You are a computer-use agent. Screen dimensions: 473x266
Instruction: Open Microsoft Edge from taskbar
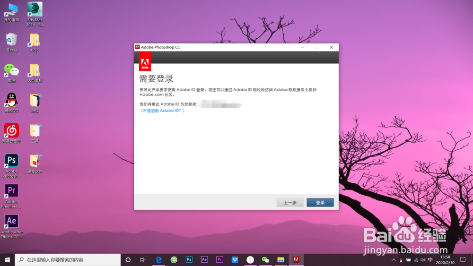(x=158, y=260)
